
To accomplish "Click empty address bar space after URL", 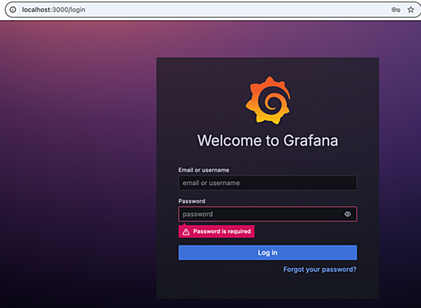I will click(236, 10).
